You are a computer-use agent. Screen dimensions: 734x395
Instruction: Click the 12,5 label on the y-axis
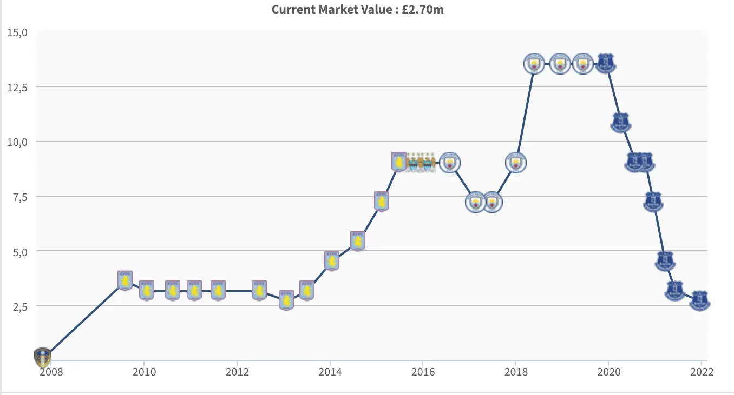pos(17,86)
